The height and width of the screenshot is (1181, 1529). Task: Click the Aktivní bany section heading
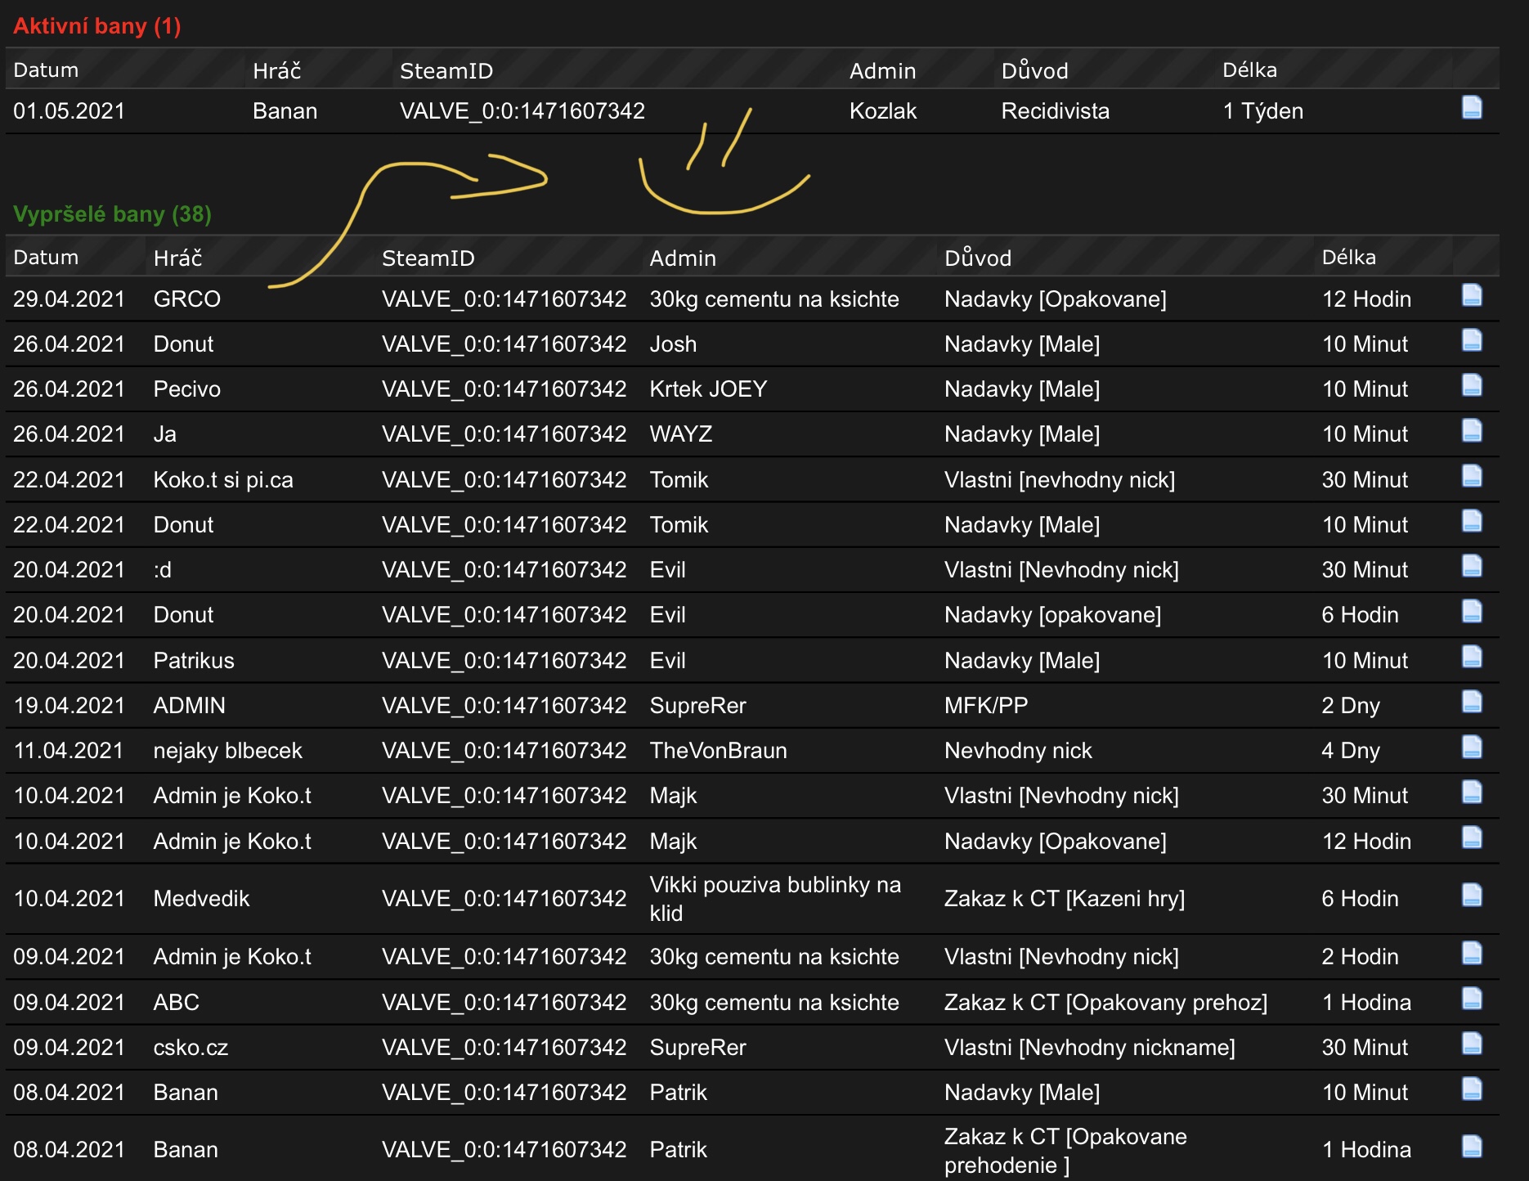click(96, 26)
